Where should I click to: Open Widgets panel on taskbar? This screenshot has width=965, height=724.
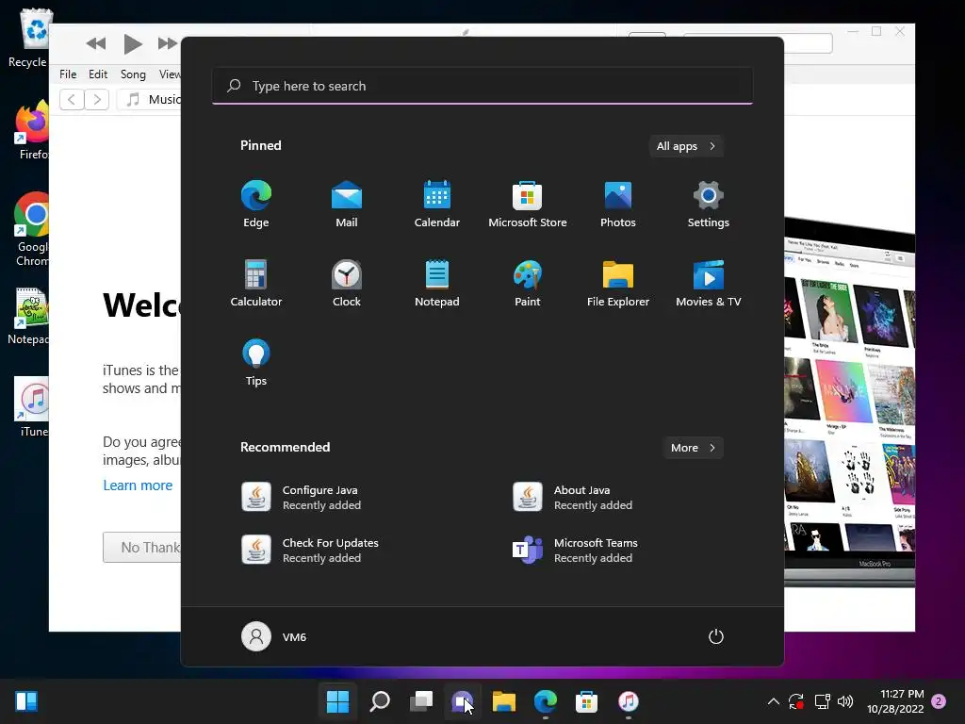26,701
